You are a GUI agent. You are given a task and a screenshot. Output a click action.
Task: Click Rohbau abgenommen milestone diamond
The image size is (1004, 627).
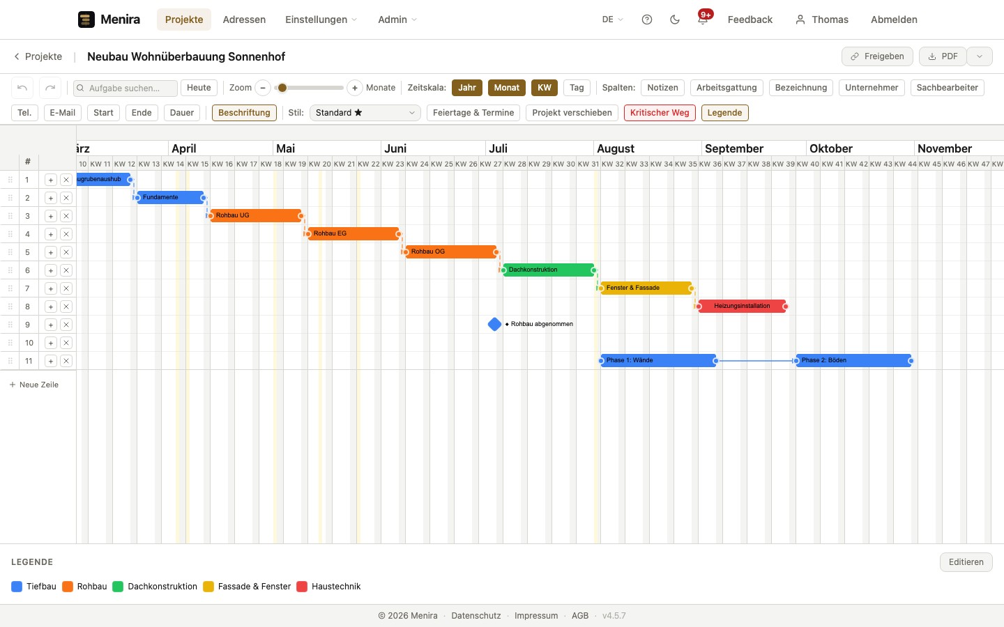495,324
